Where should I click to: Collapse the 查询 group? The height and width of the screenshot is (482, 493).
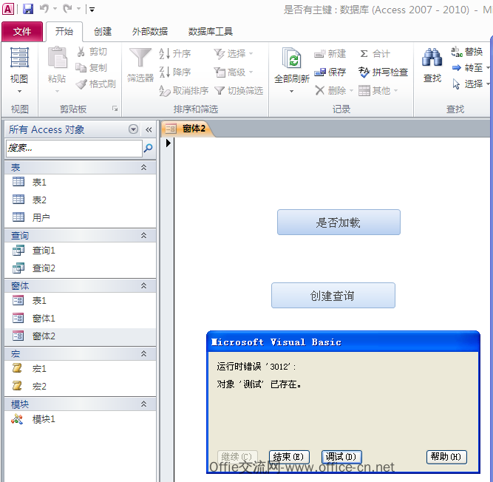(143, 235)
